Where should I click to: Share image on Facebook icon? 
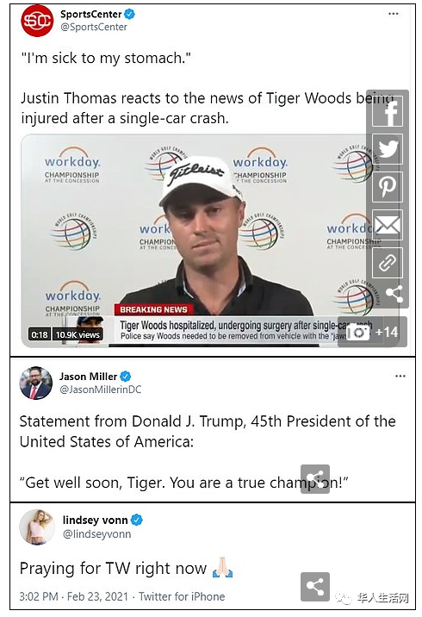click(388, 111)
